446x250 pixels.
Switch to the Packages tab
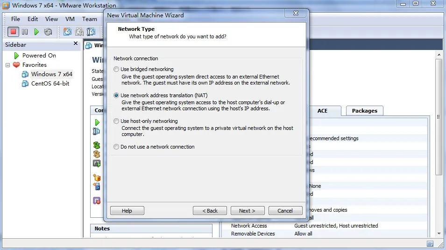(365, 111)
